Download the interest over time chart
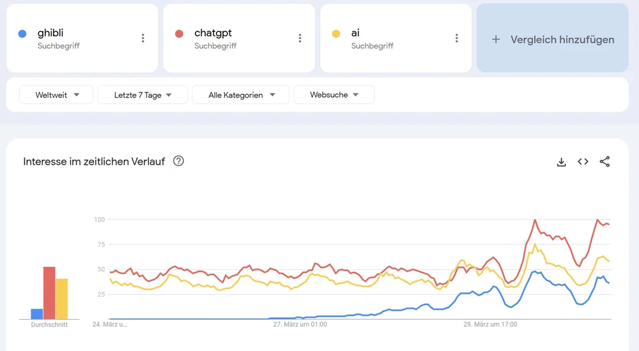The height and width of the screenshot is (351, 639). 562,162
